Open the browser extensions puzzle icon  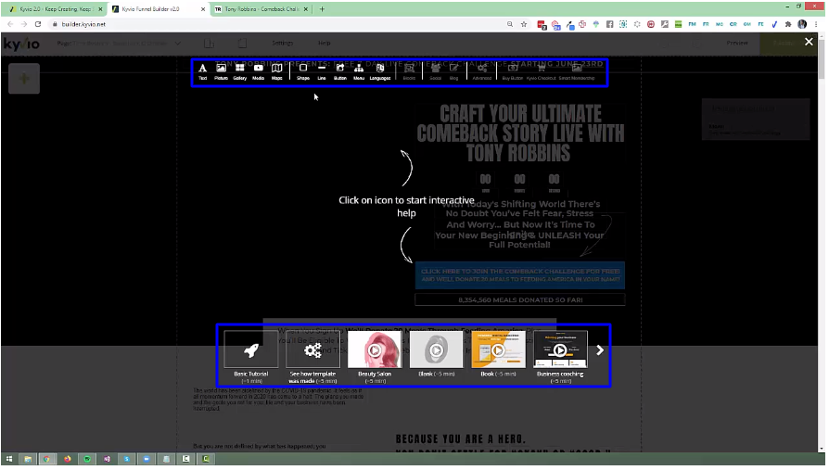tap(789, 24)
